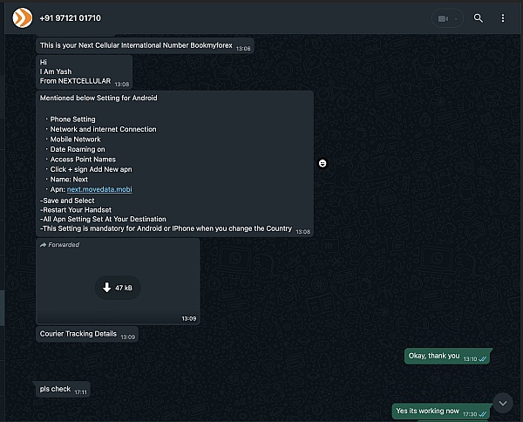Click the 'Restart Your Handset' line

76,210
